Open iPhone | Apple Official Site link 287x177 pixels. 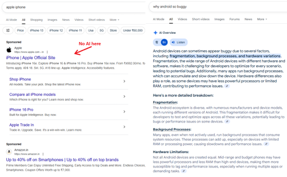click(x=31, y=58)
